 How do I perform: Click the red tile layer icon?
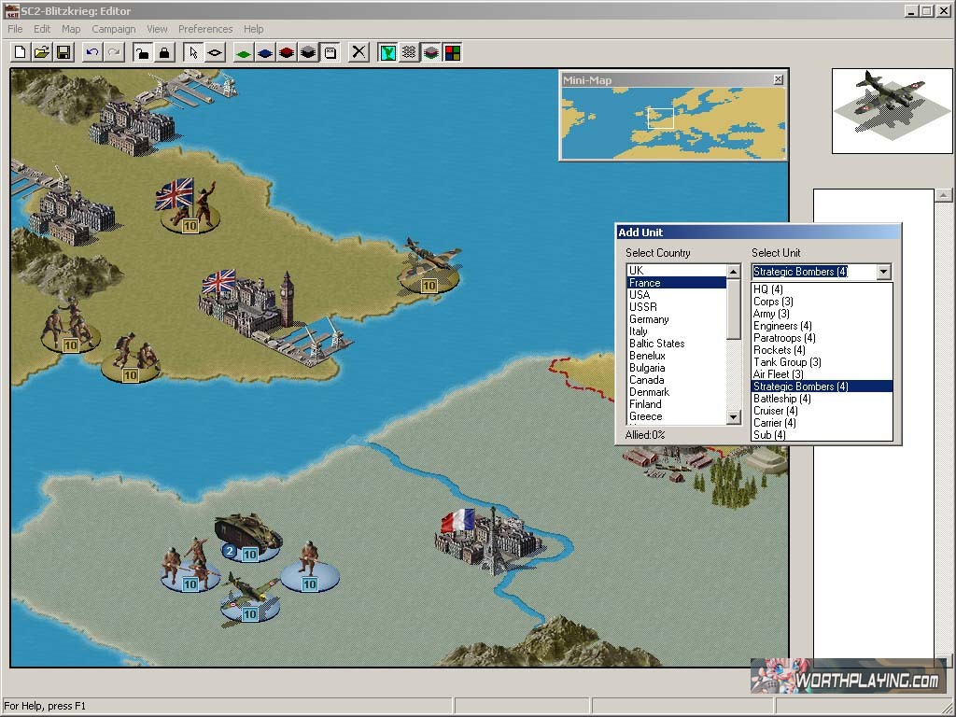tap(287, 52)
